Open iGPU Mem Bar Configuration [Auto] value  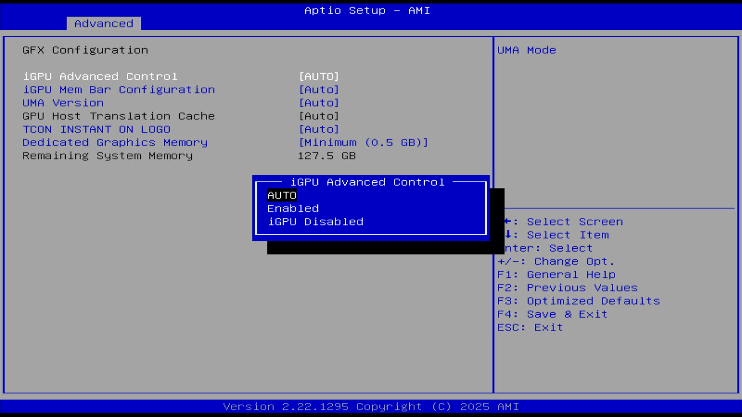(319, 90)
